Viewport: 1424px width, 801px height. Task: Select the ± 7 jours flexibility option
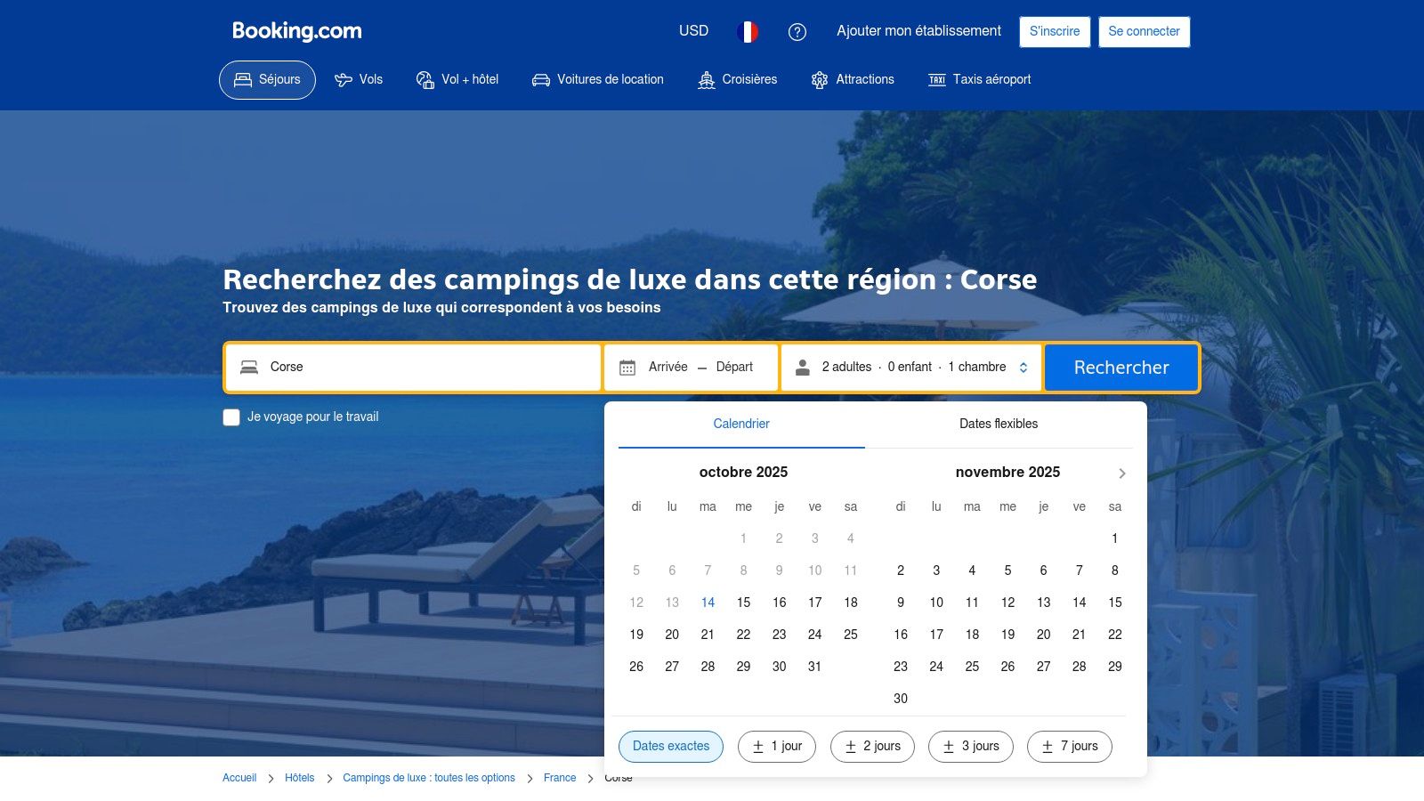(1070, 747)
